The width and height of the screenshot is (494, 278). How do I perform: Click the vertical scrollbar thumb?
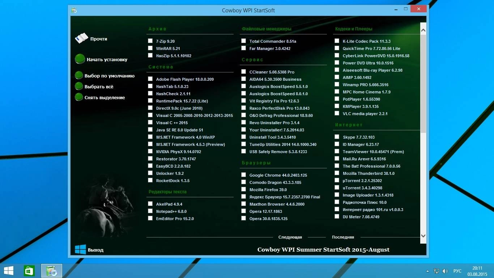[x=423, y=83]
